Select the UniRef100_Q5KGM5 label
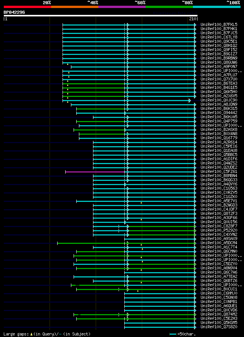Image resolution: width=244 pixels, height=337 pixels. point(219,322)
